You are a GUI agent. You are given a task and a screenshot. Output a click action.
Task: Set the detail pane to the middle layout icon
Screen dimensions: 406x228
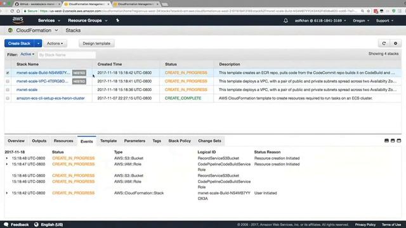393,141
